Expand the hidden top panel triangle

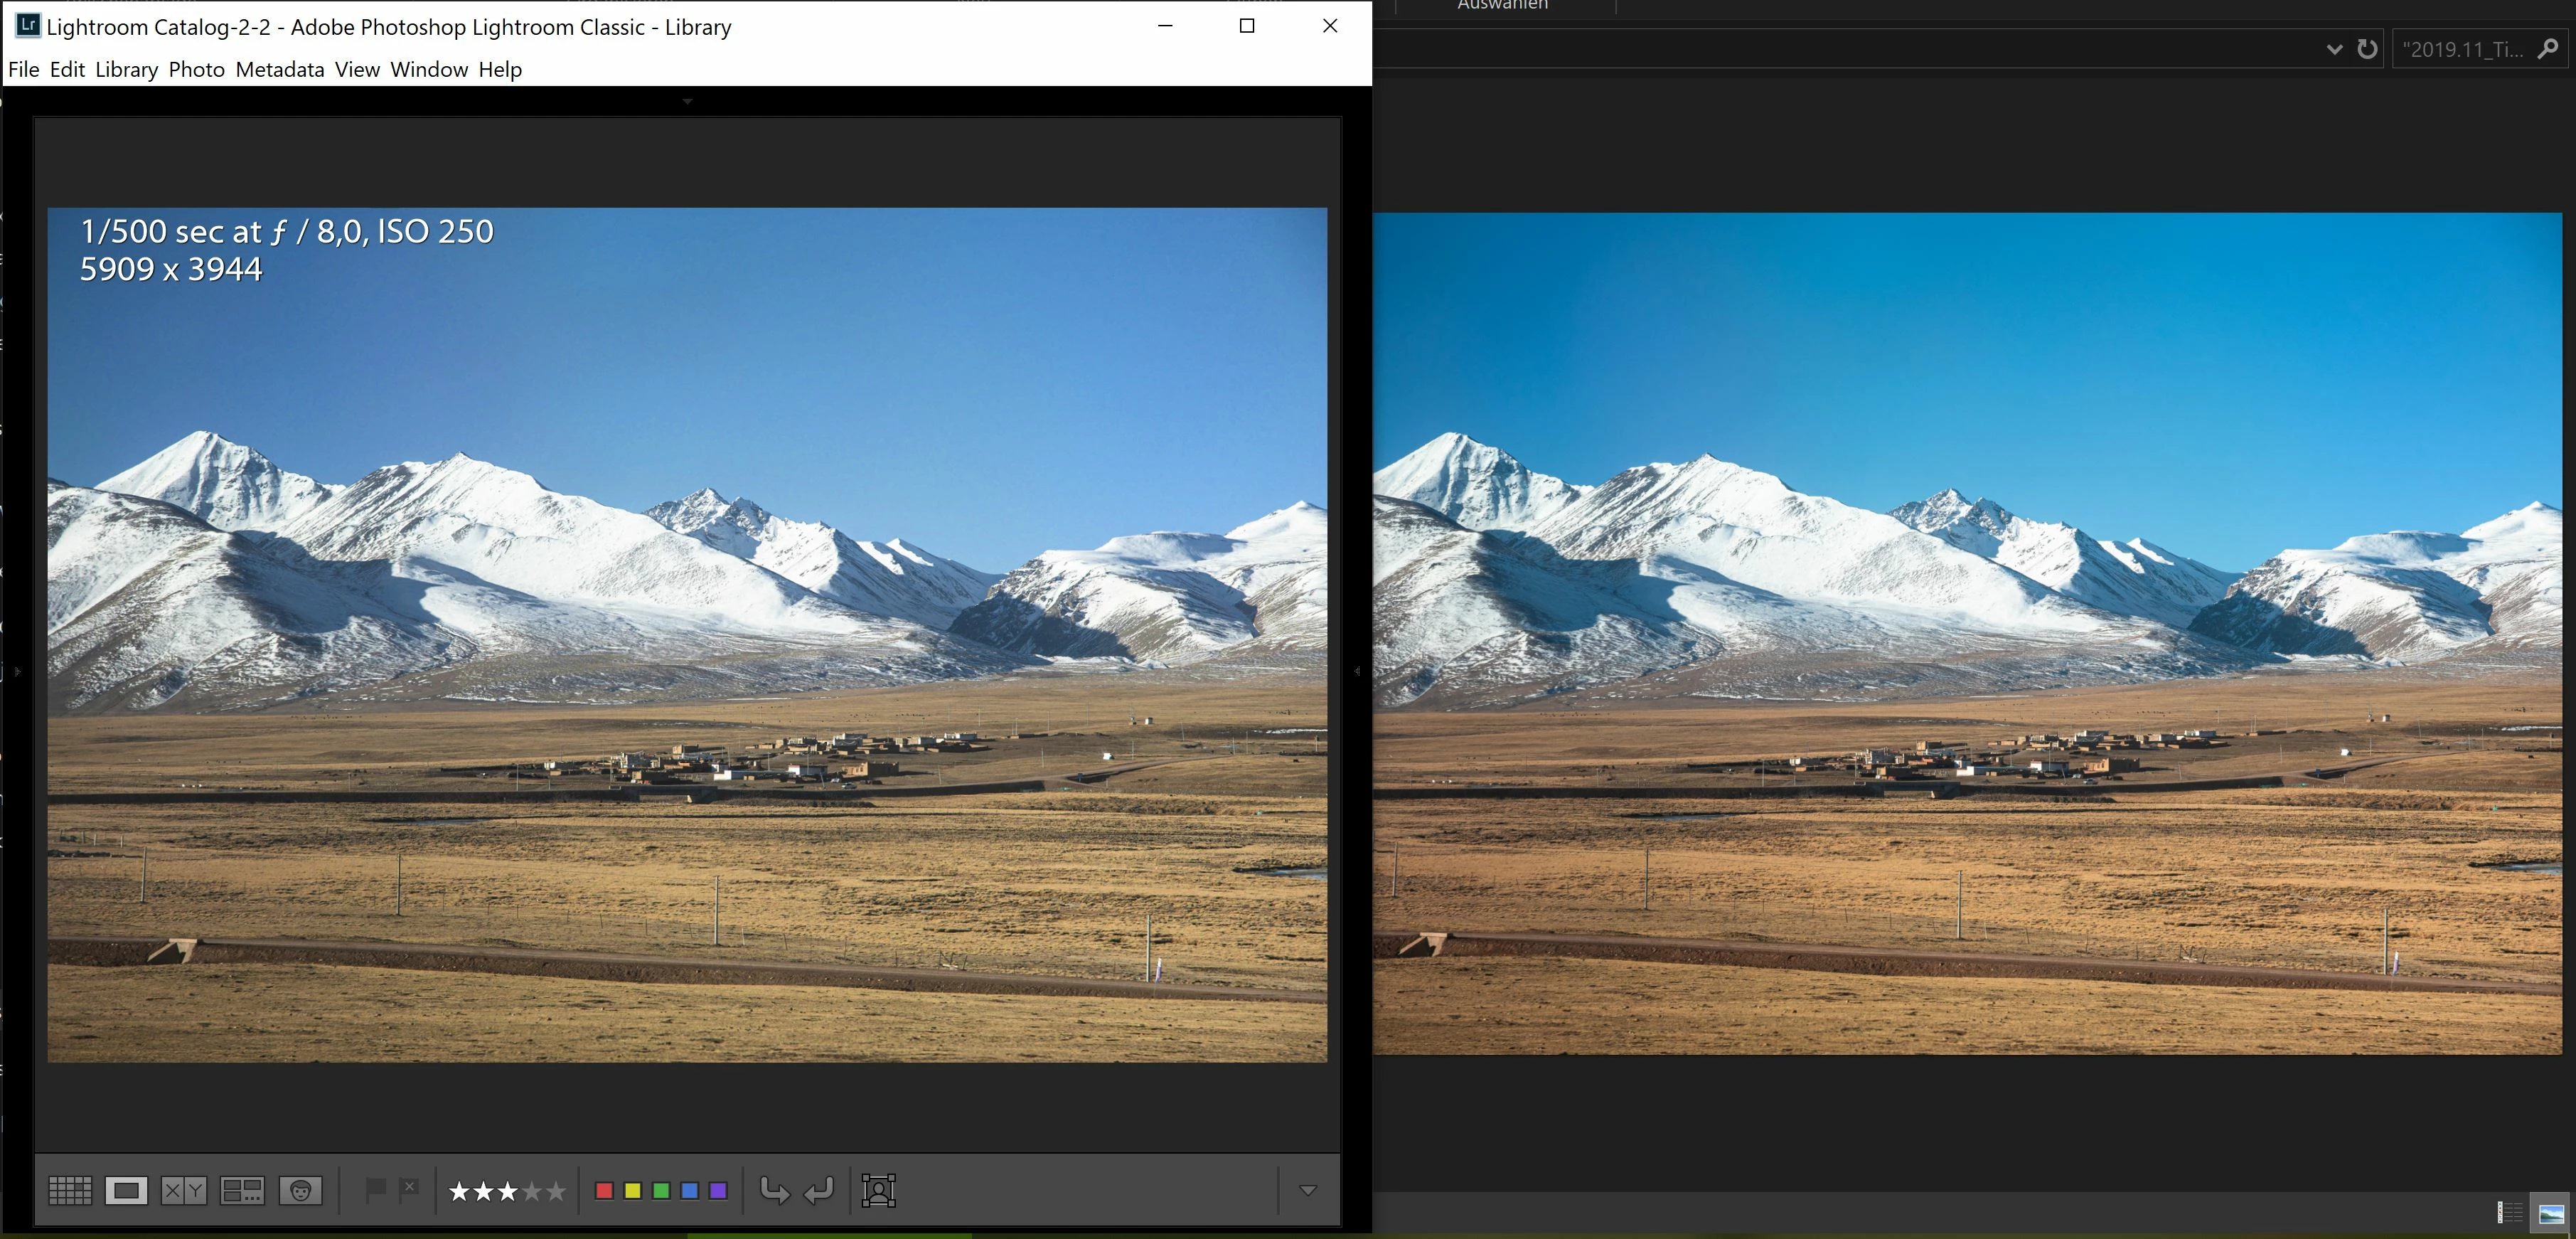[687, 101]
